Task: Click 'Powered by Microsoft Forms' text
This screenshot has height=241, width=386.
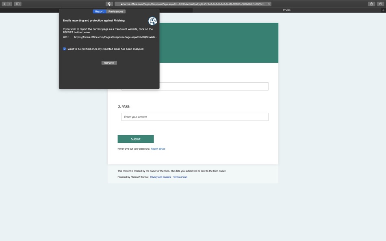Action: (133, 177)
